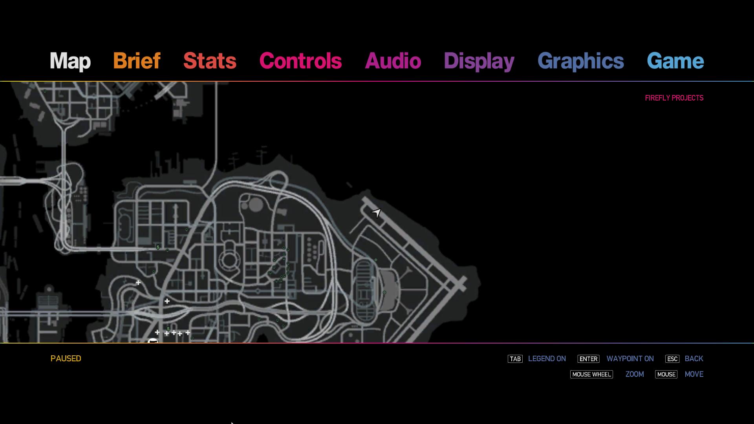Click the ZOOM label
Screen dimensions: 754x424
[x=635, y=374]
